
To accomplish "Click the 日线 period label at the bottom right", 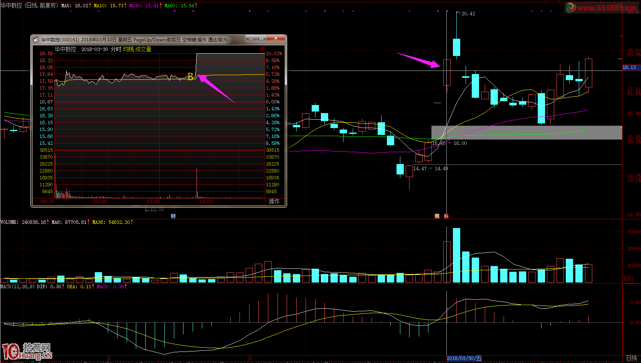I will pyautogui.click(x=631, y=358).
